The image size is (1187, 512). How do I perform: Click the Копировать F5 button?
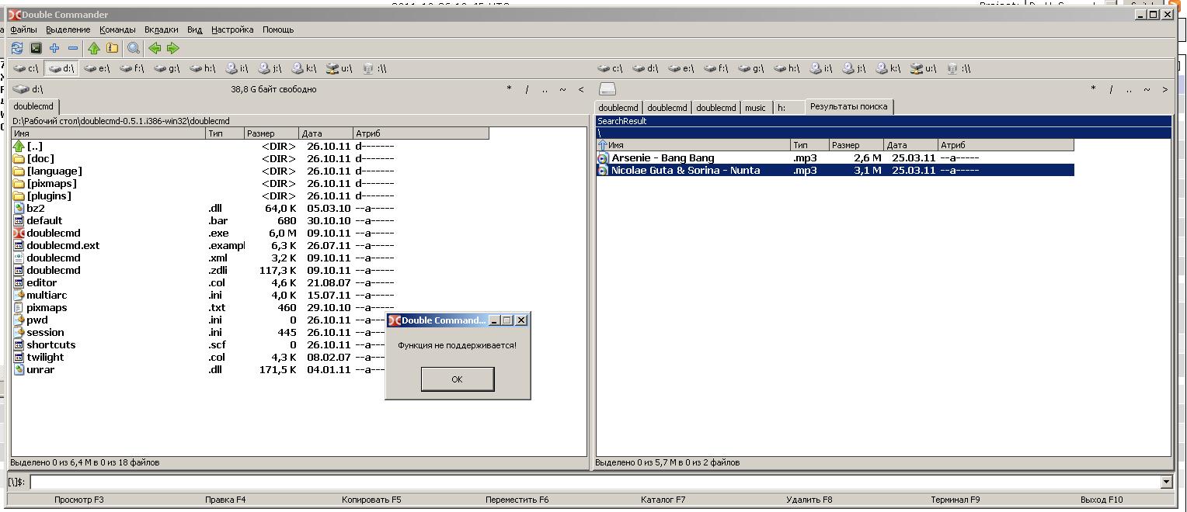[x=371, y=500]
